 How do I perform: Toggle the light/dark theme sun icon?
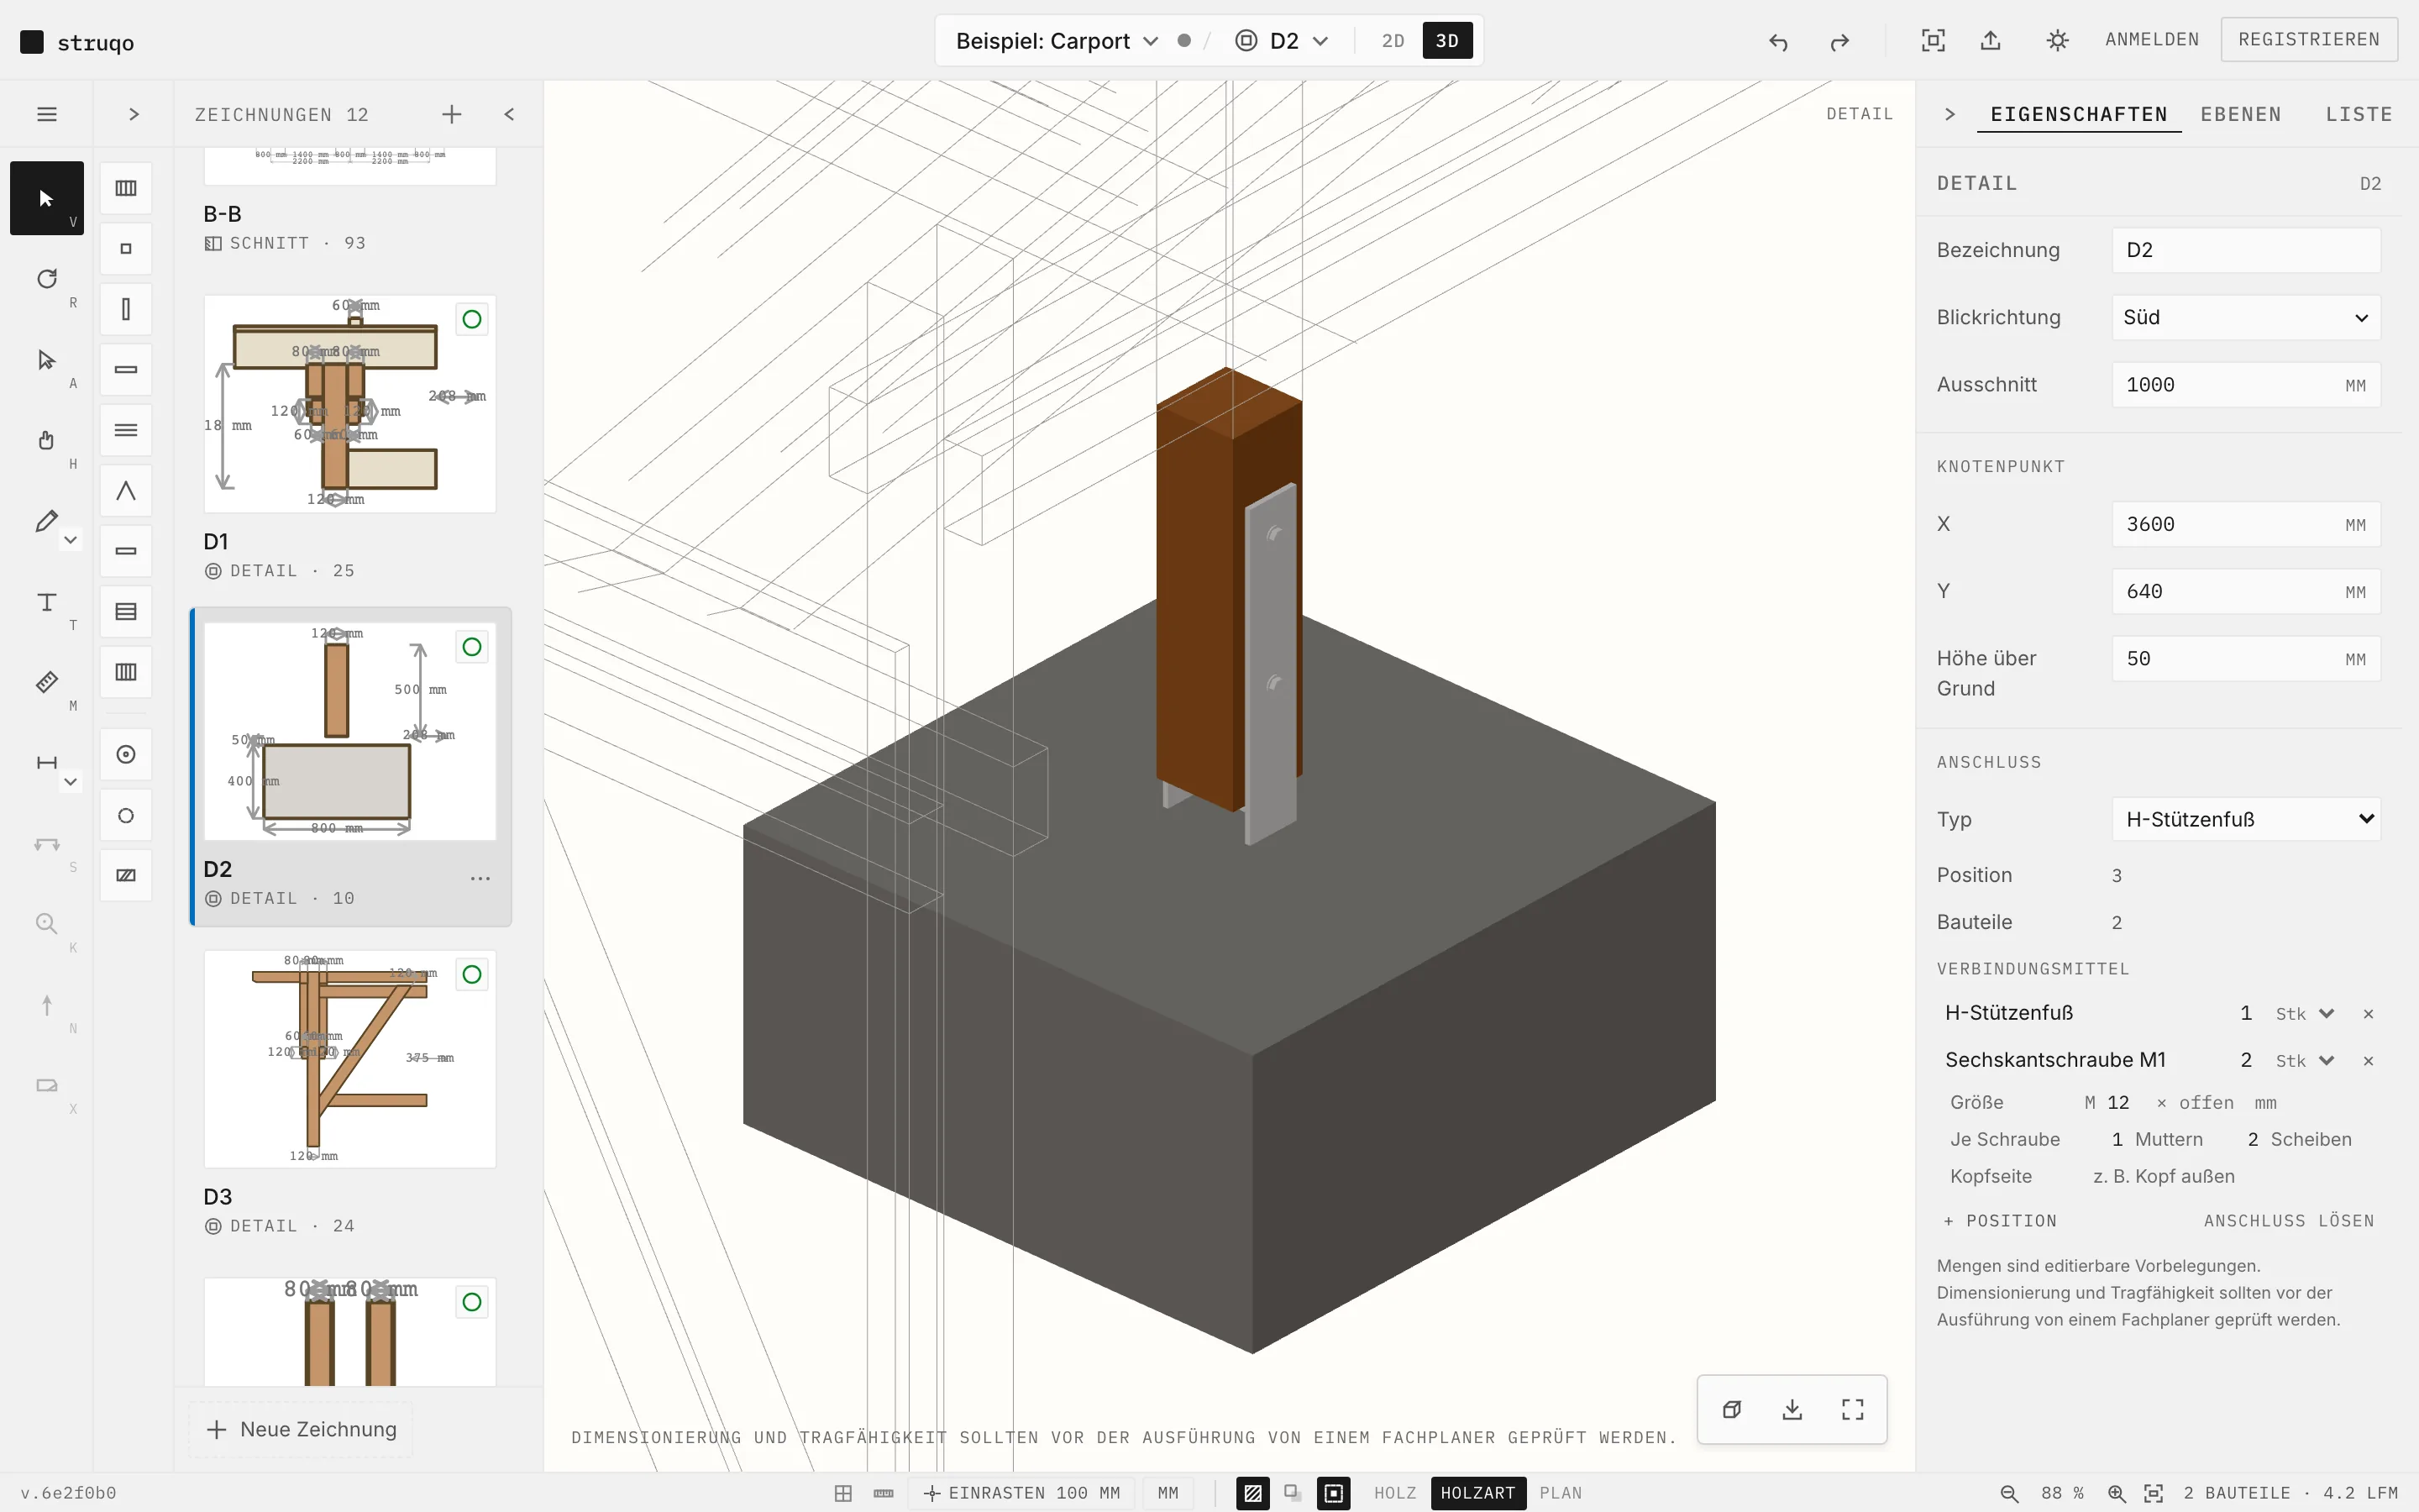(x=2057, y=40)
